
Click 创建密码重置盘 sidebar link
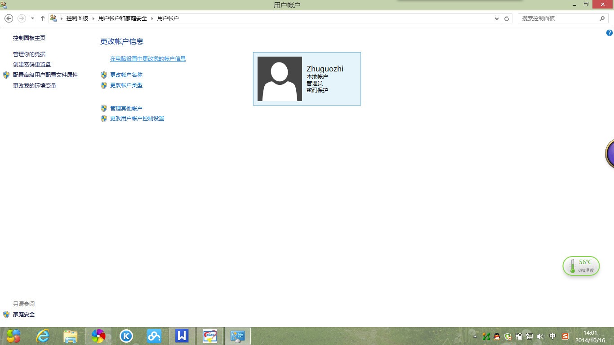32,65
